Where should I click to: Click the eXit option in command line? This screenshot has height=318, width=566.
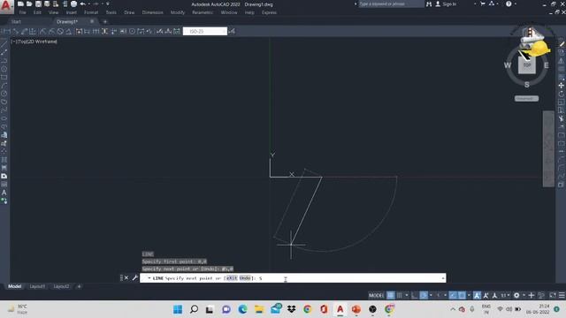pos(232,278)
